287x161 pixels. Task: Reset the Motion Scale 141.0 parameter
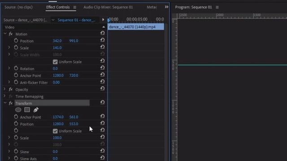coord(103,47)
